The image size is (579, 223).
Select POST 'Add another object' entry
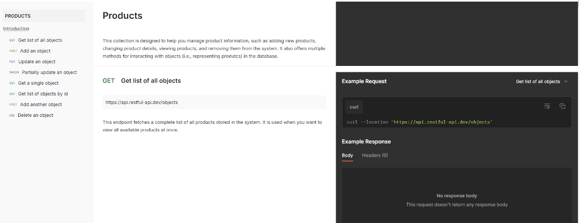point(35,105)
